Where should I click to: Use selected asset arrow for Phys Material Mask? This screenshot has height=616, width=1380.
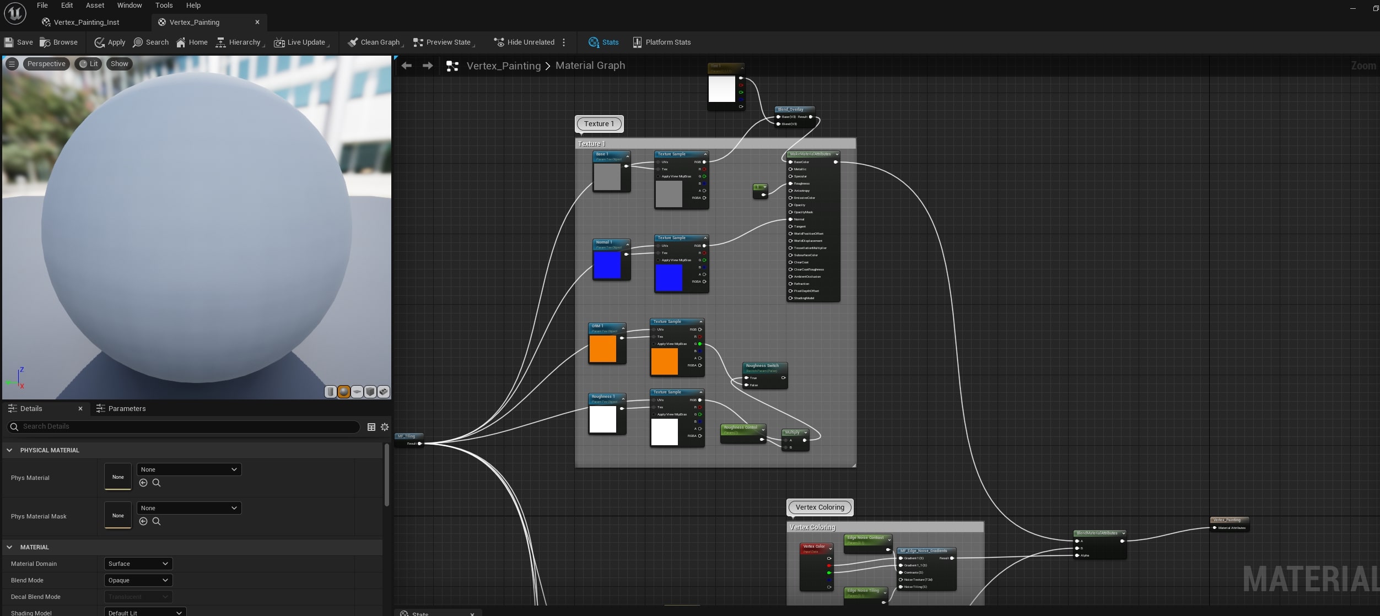143,522
